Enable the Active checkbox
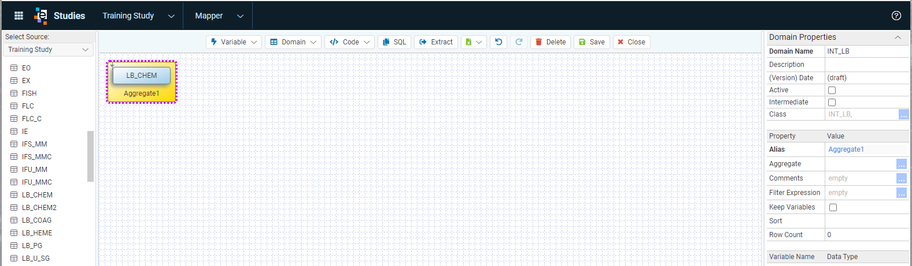The height and width of the screenshot is (266, 912). coord(832,91)
